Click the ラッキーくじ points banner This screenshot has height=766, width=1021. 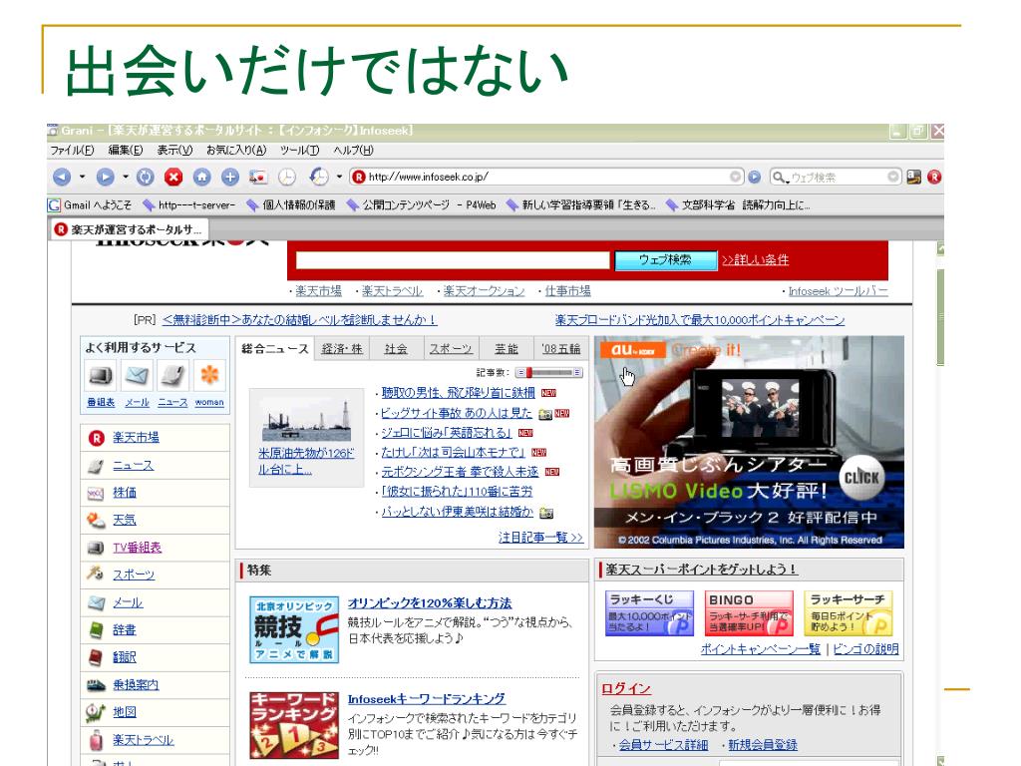point(649,613)
